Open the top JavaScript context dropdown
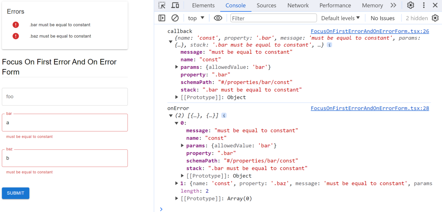 click(x=196, y=18)
